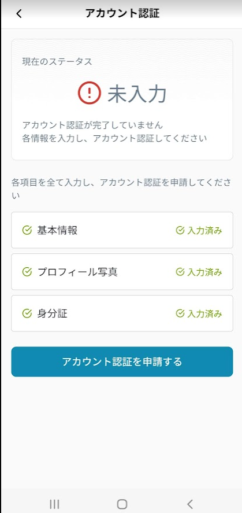The height and width of the screenshot is (513, 242).
Task: Click the 現在のステータス label
Action: pos(57,61)
